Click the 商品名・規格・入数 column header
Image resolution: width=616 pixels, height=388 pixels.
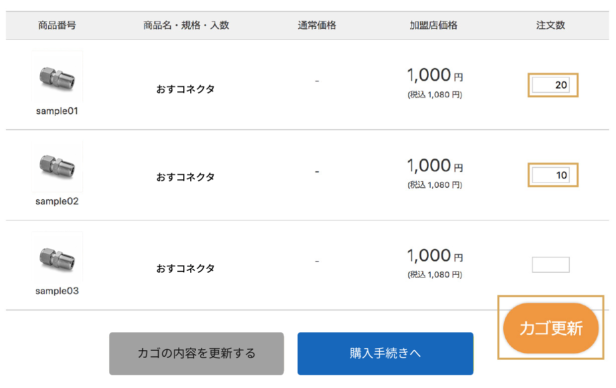(186, 25)
